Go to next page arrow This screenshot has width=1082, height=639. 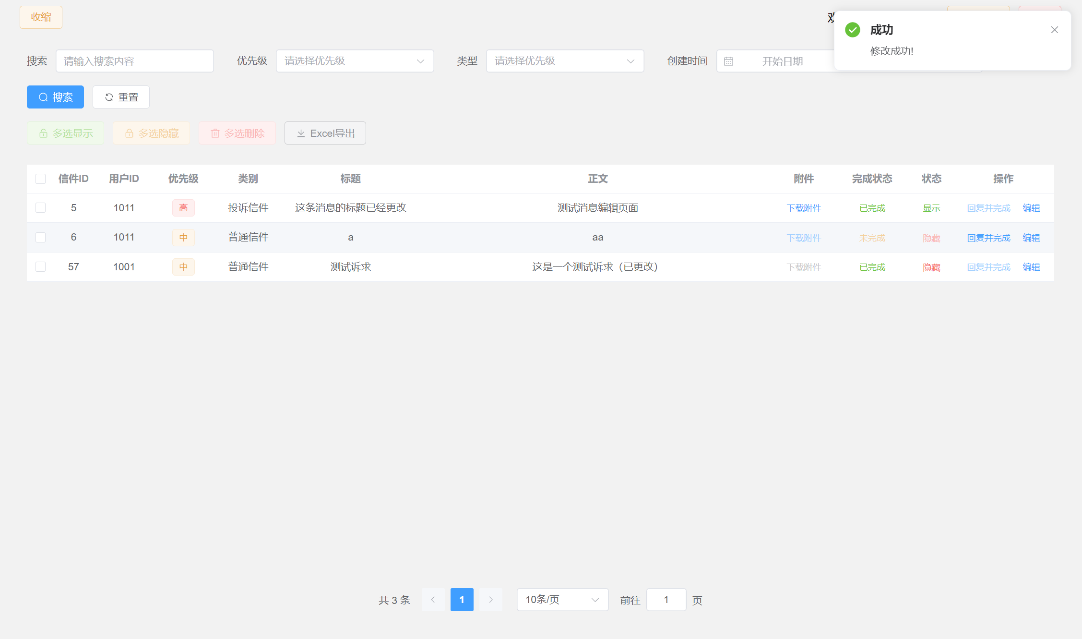coord(490,600)
